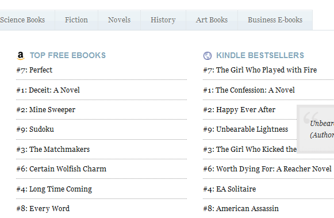Open the Science Books tab
Screen dimensions: 334x218
coord(22,20)
